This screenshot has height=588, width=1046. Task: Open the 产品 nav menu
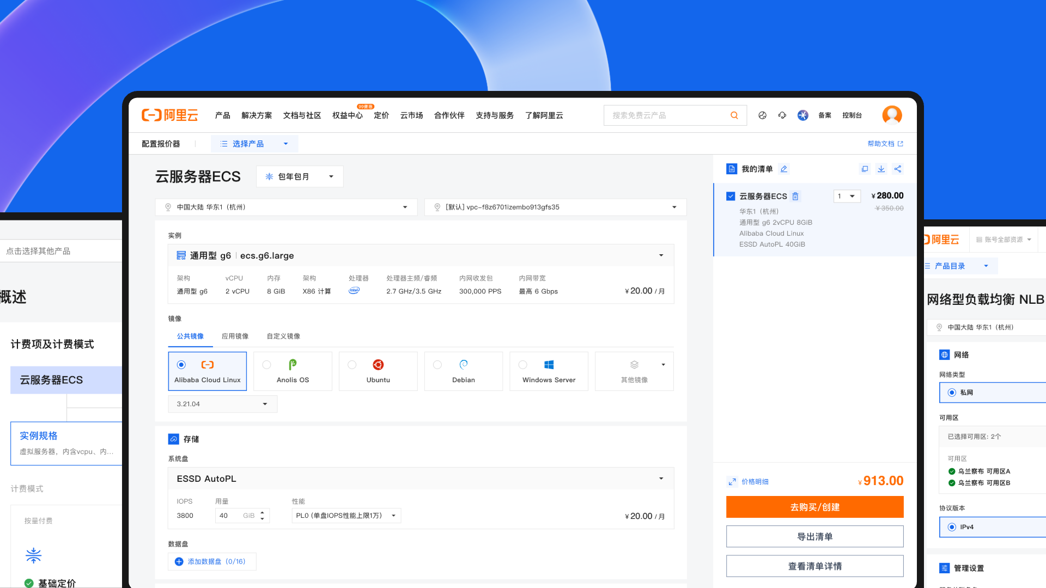coord(223,115)
